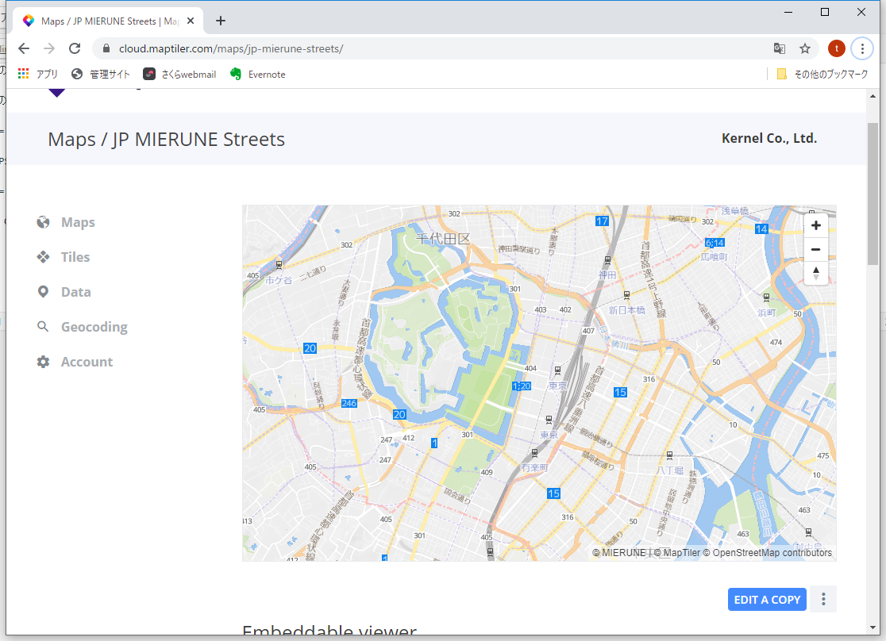The height and width of the screenshot is (641, 886).
Task: Go to Data section in sidebar
Action: 75,292
